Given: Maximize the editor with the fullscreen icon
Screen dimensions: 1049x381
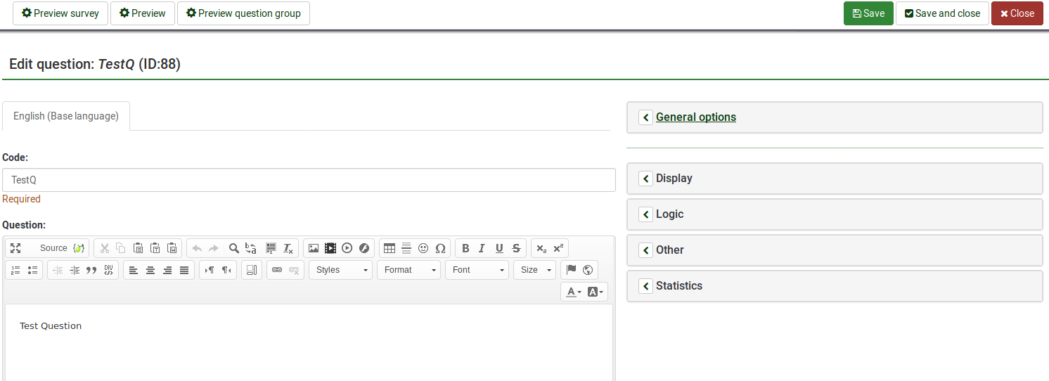Looking at the screenshot, I should [15, 248].
